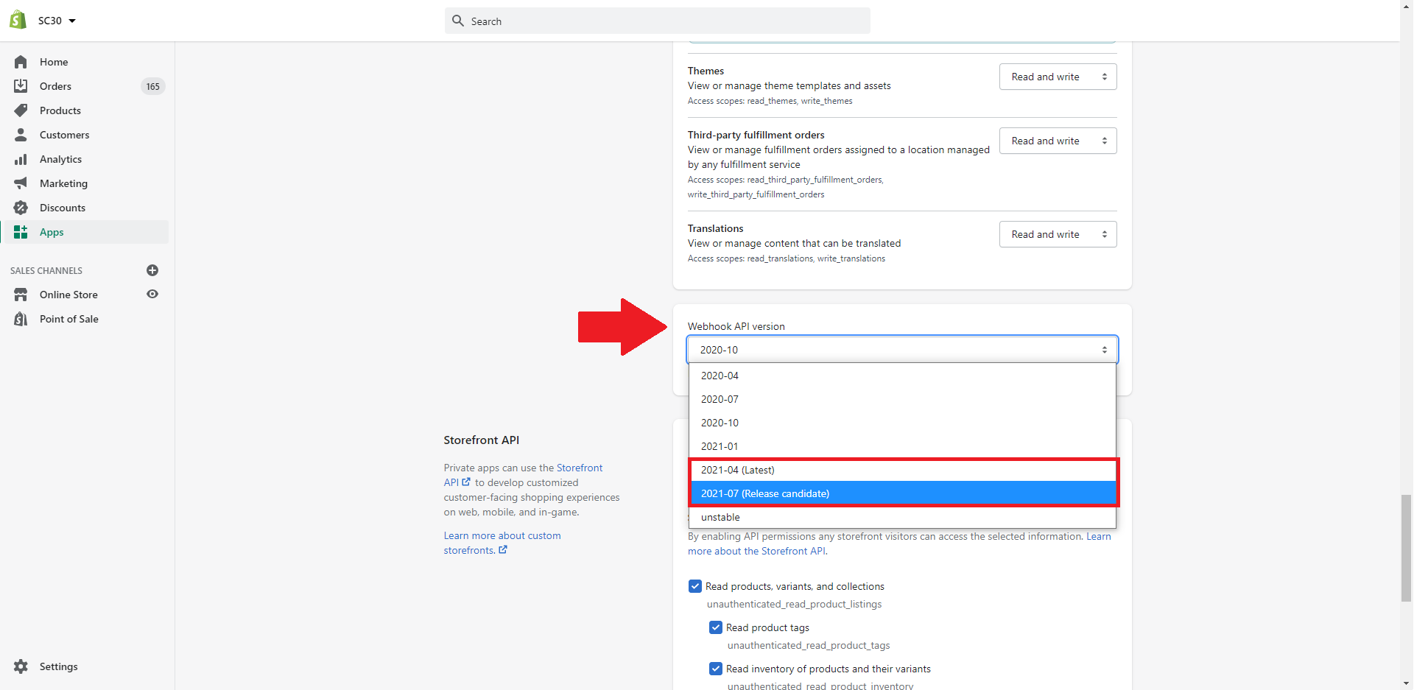Click the Point of Sale bag icon
Screen dimensions: 1414x690
tap(21, 319)
